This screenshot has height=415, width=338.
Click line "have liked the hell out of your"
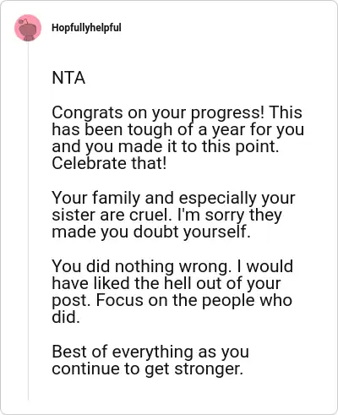coord(166,283)
